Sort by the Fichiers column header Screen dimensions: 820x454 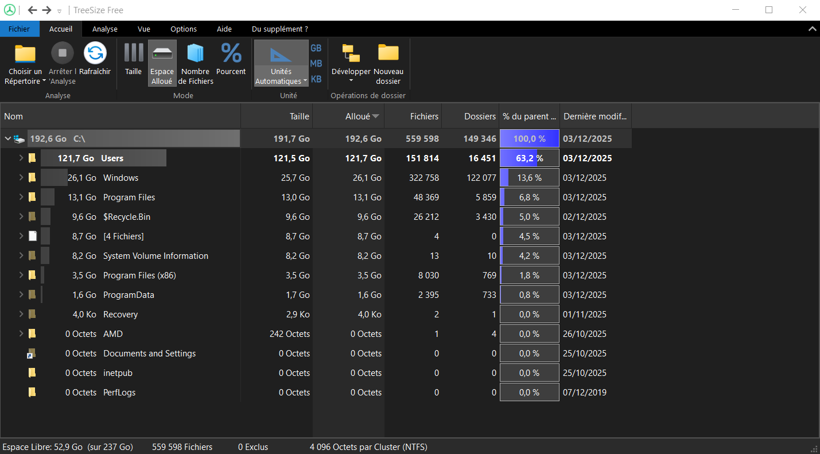tap(424, 117)
